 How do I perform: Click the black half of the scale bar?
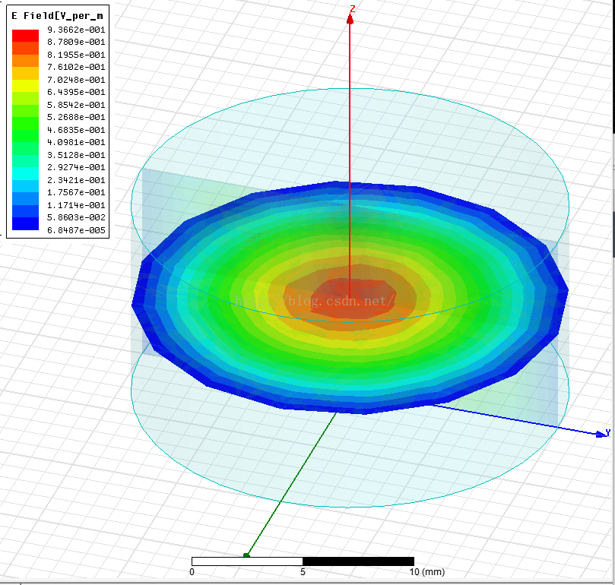click(359, 561)
